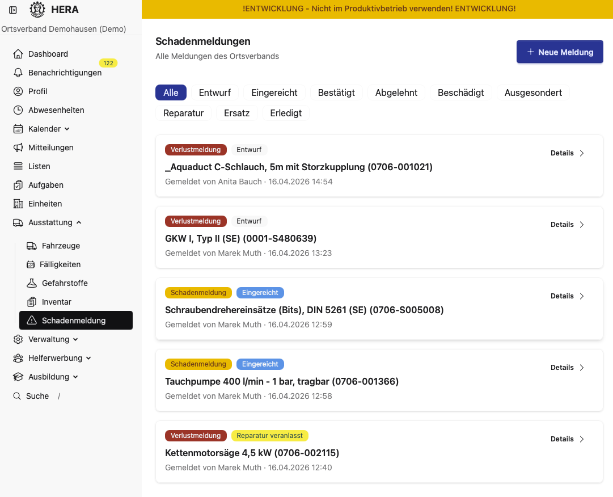
Task: Click the Fahrzeuge truck icon
Action: (x=32, y=246)
